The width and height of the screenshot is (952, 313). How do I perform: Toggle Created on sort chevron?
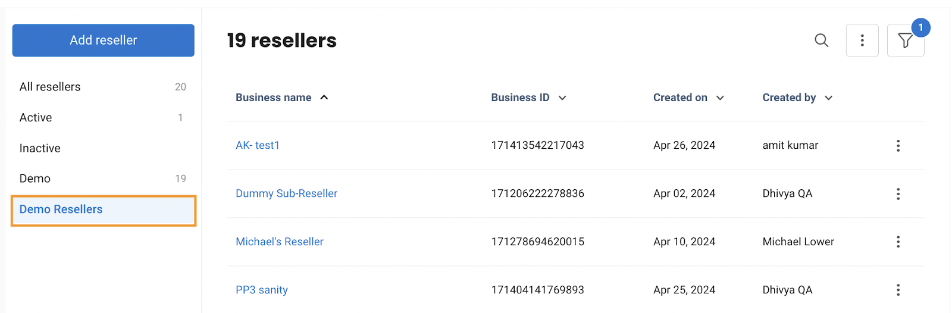[720, 98]
